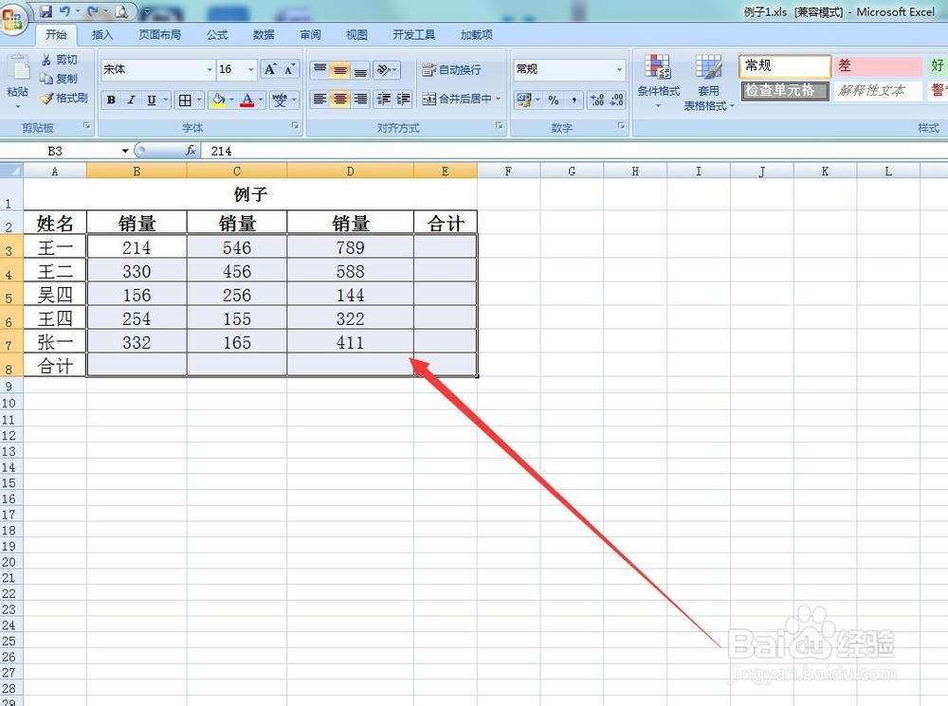This screenshot has width=948, height=706.
Task: Decrease the indent
Action: point(383,100)
